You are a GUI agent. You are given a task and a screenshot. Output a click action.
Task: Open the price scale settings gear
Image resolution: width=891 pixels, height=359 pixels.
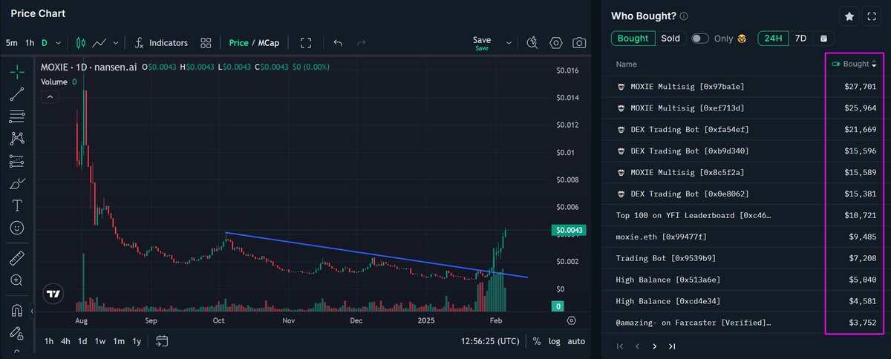click(x=571, y=320)
